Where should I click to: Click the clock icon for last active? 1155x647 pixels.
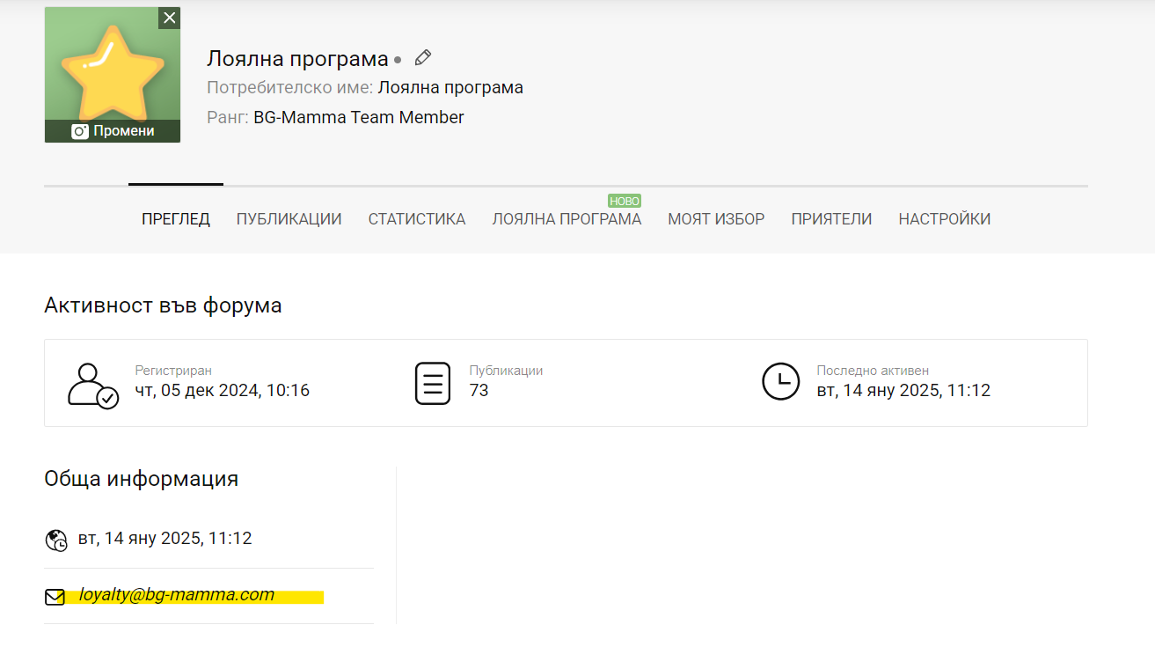point(780,382)
